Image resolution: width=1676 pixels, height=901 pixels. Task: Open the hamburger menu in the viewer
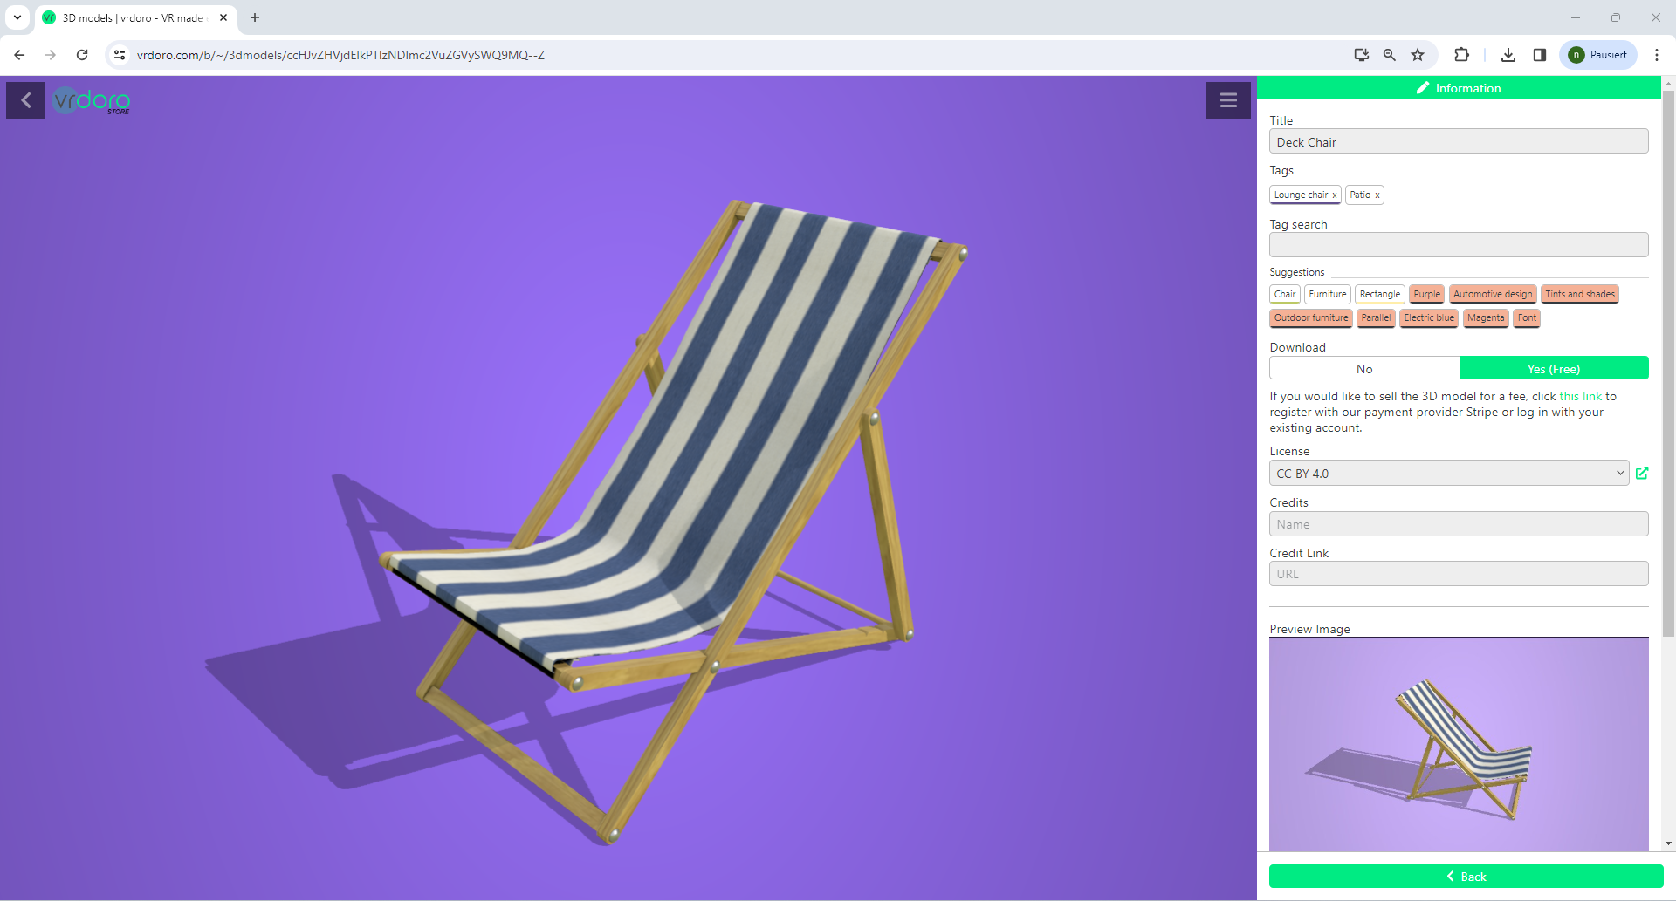[1228, 100]
